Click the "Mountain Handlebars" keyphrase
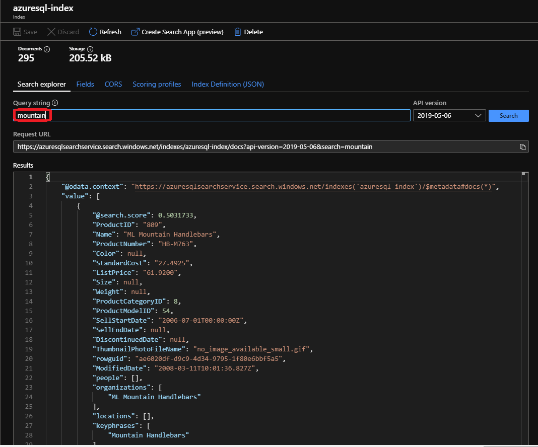The width and height of the screenshot is (538, 447). coord(149,435)
